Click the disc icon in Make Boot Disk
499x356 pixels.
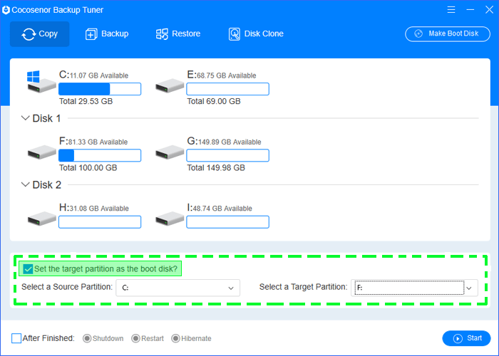click(x=418, y=33)
